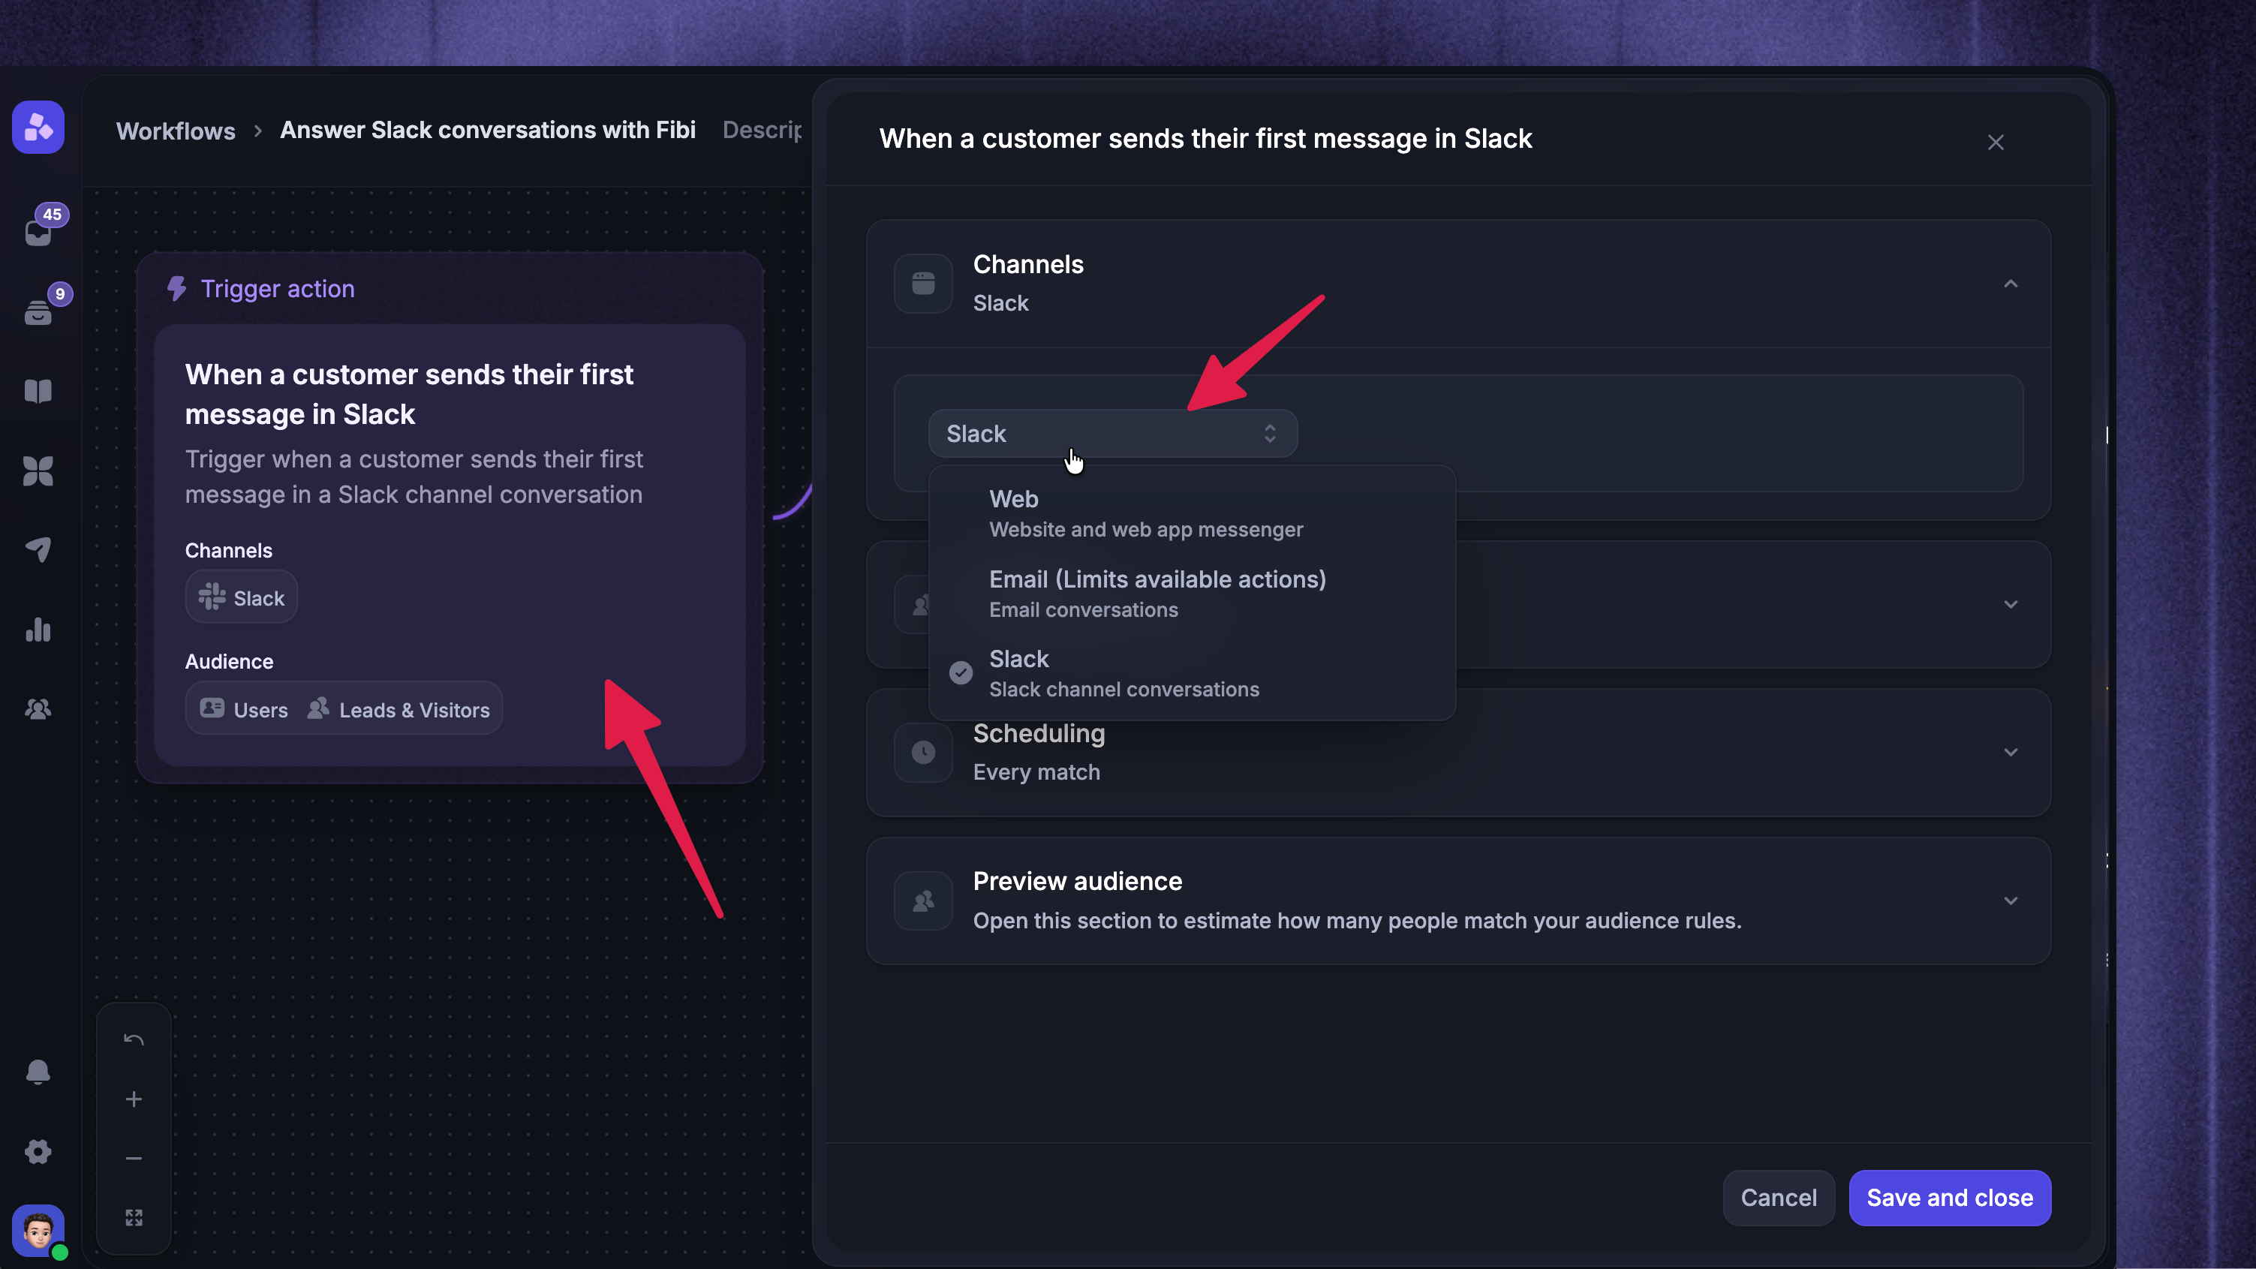Click Cancel in the trigger panel
2256x1269 pixels.
point(1778,1197)
